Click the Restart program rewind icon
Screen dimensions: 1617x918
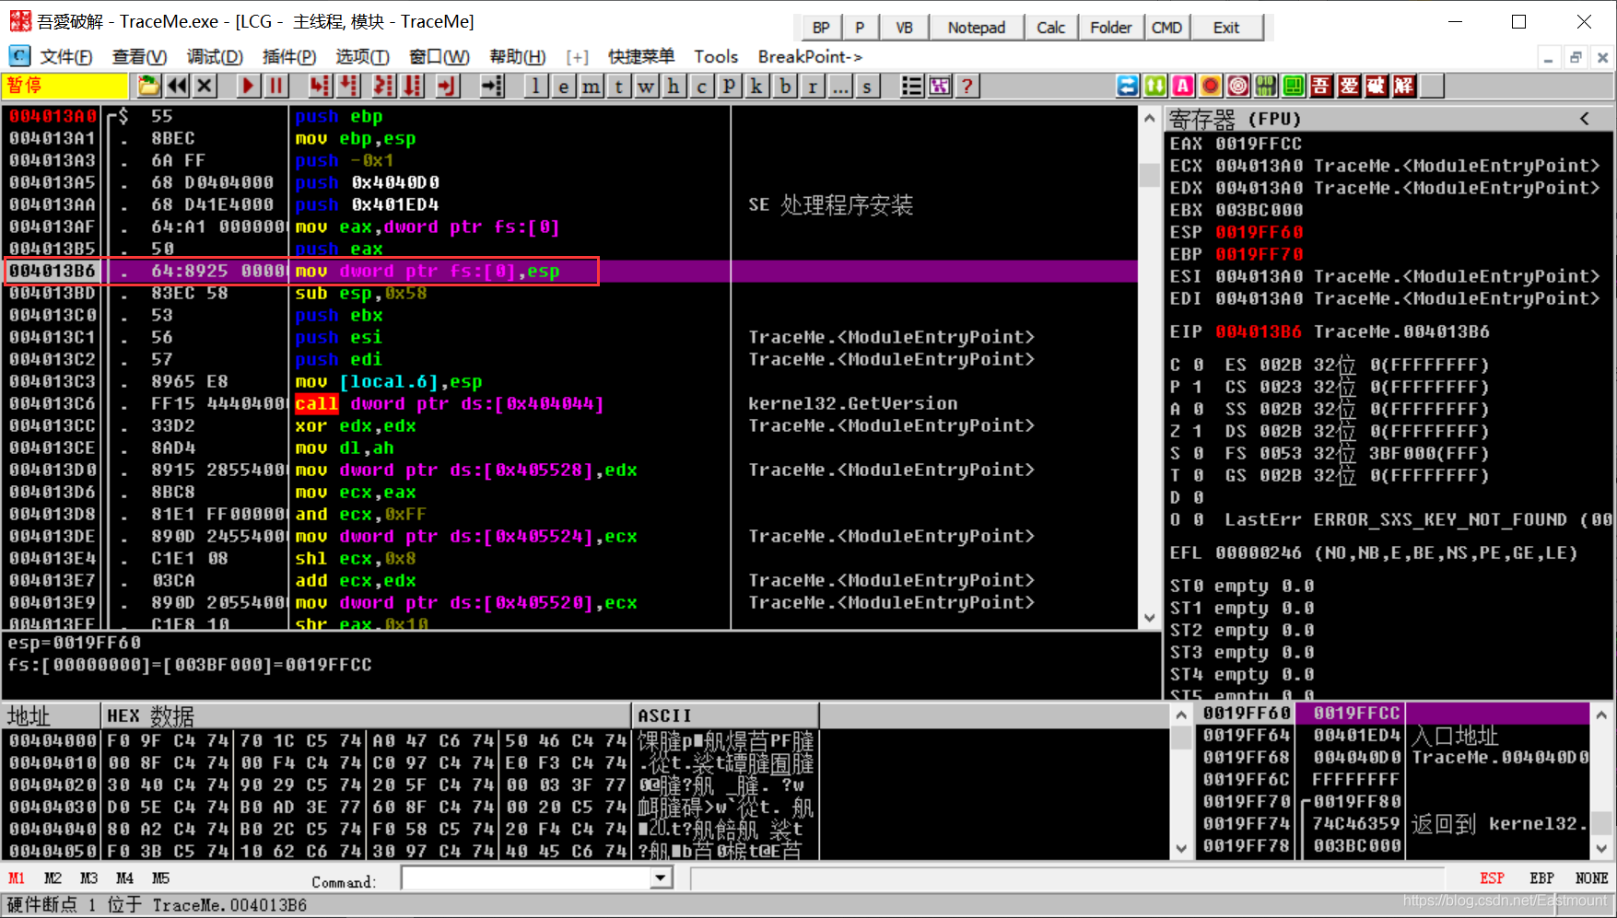pos(177,87)
